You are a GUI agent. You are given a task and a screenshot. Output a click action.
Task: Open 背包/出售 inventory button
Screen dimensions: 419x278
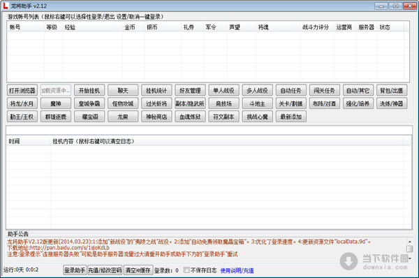click(x=392, y=90)
